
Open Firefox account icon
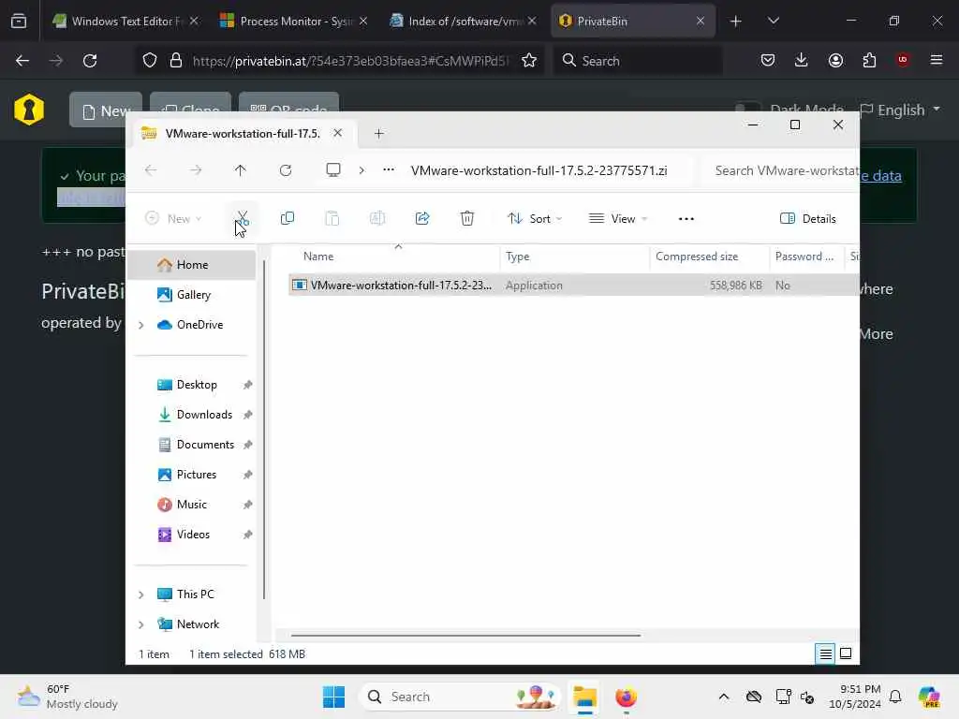point(835,60)
